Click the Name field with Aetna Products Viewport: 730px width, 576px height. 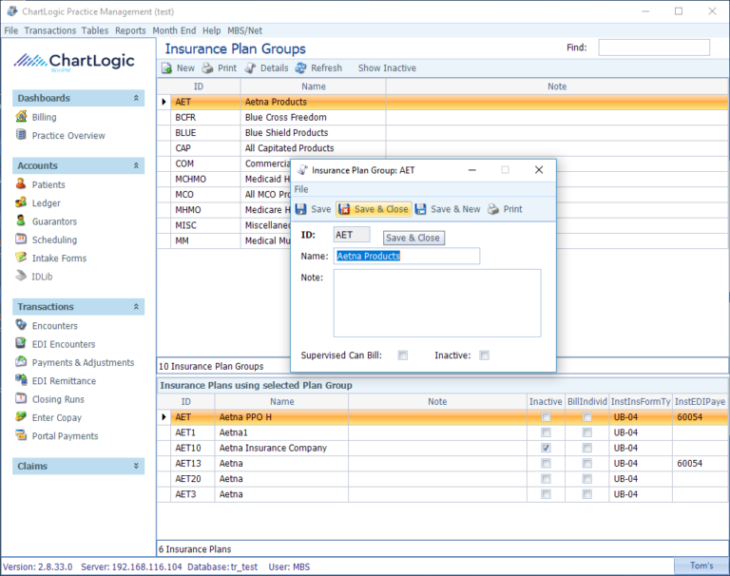tap(407, 256)
